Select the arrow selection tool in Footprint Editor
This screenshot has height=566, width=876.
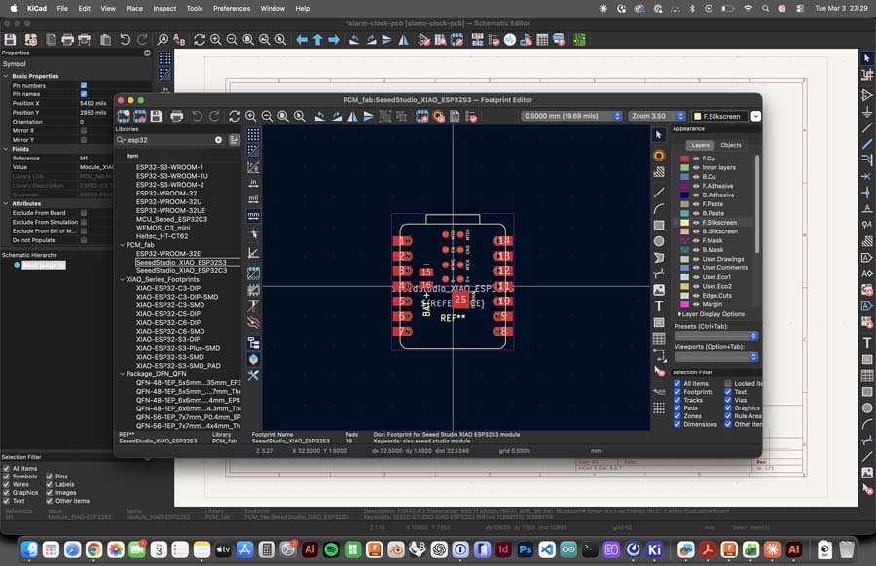click(659, 135)
